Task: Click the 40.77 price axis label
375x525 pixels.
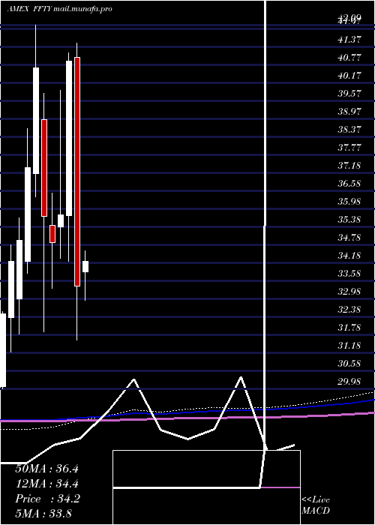Action: point(349,58)
